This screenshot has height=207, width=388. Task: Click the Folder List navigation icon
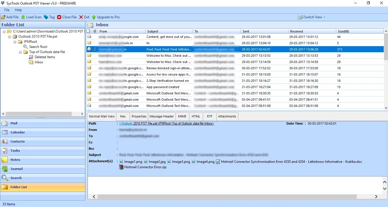[5, 187]
